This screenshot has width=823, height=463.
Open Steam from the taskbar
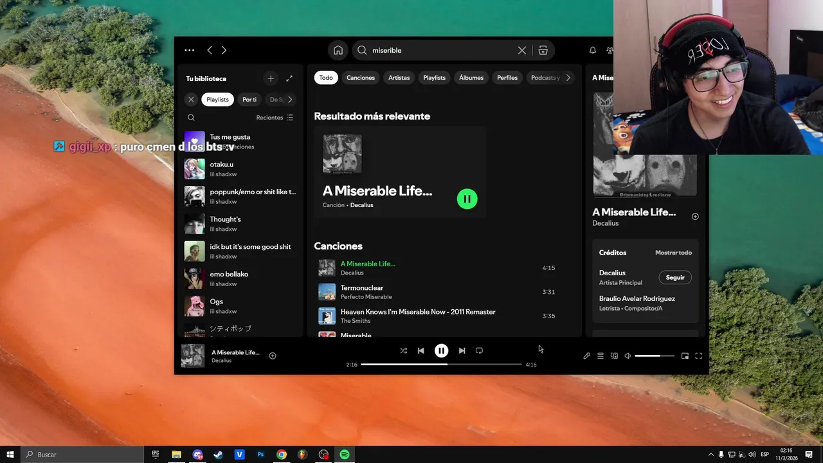coord(219,454)
